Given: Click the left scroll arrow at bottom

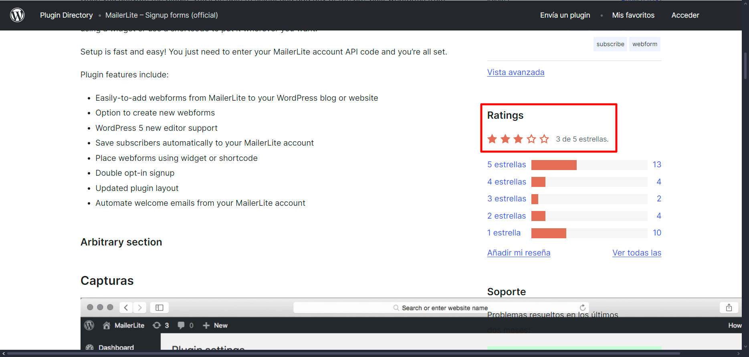Looking at the screenshot, I should [4, 353].
